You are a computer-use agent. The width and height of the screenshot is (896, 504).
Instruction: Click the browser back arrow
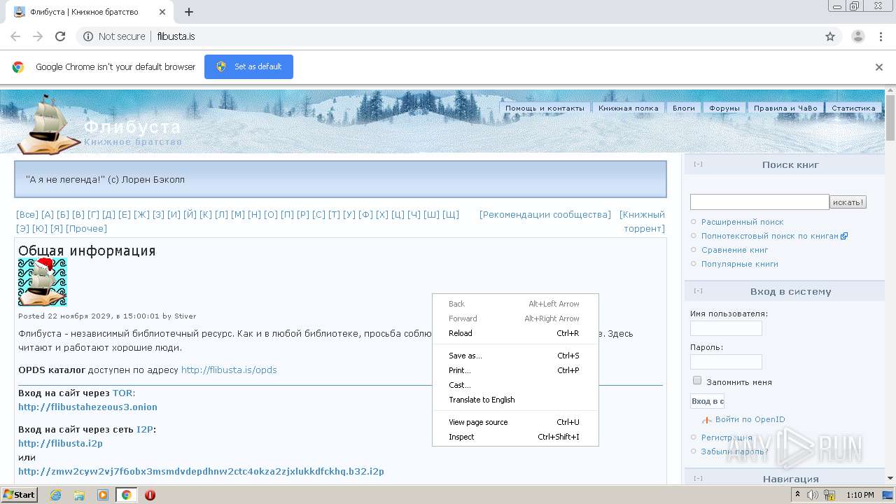click(15, 36)
